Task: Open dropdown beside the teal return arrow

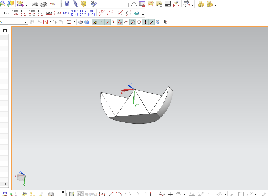Action: tap(143, 15)
